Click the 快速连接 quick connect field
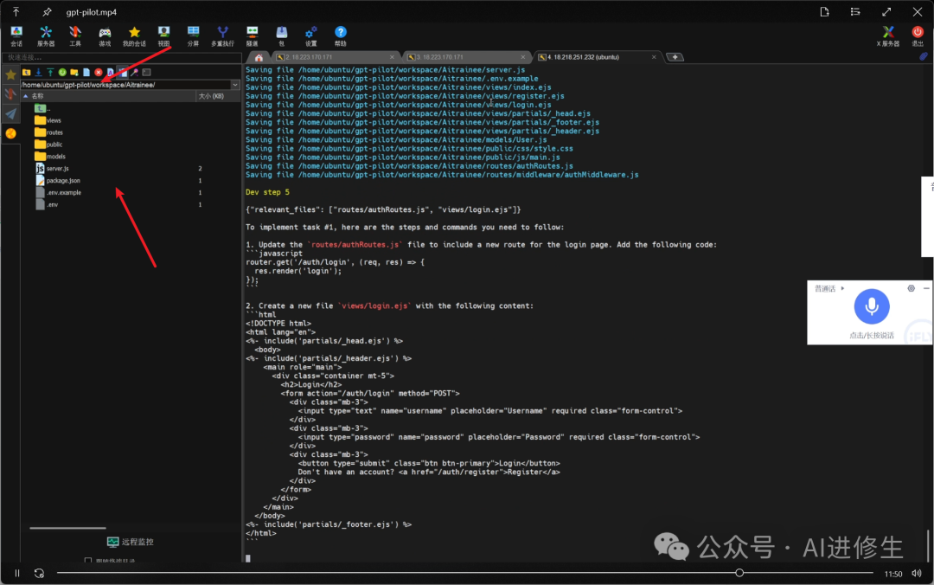The width and height of the screenshot is (934, 585). pyautogui.click(x=122, y=57)
